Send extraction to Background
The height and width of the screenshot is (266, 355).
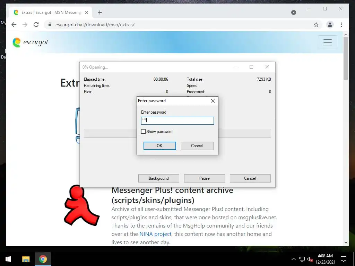click(159, 178)
